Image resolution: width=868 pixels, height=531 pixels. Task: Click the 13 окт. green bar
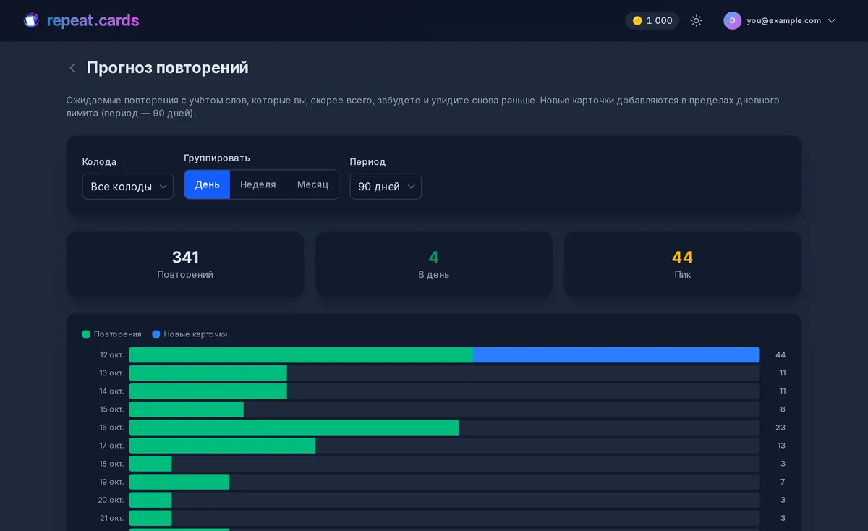click(x=208, y=373)
